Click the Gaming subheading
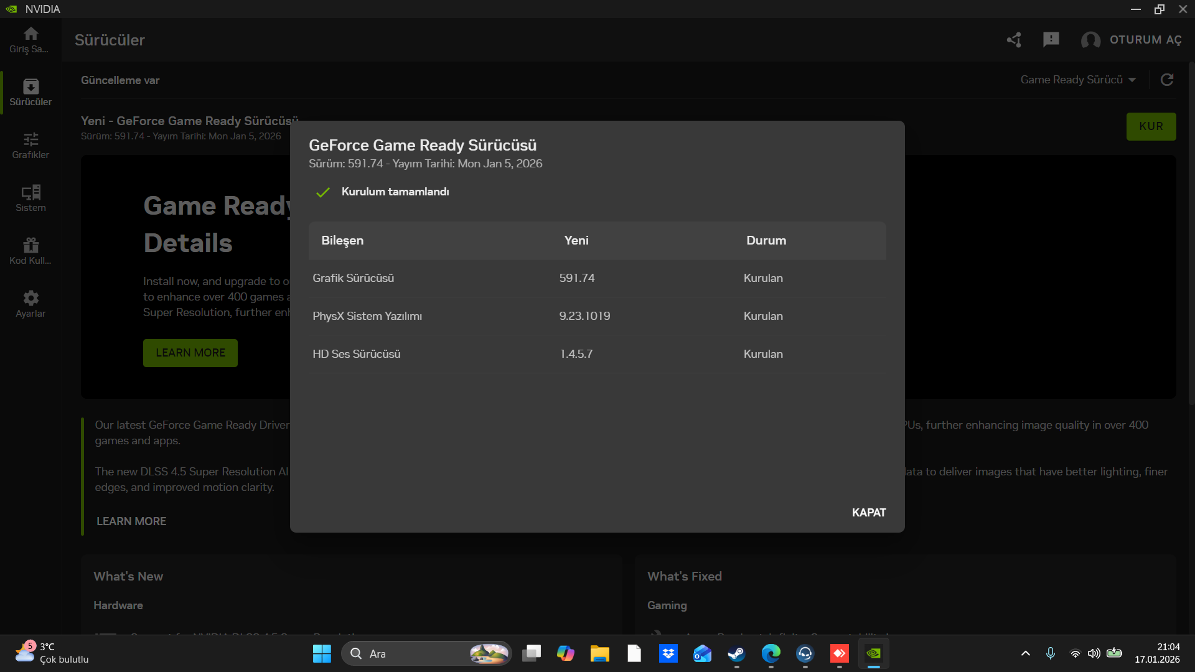Viewport: 1195px width, 672px height. pyautogui.click(x=667, y=605)
